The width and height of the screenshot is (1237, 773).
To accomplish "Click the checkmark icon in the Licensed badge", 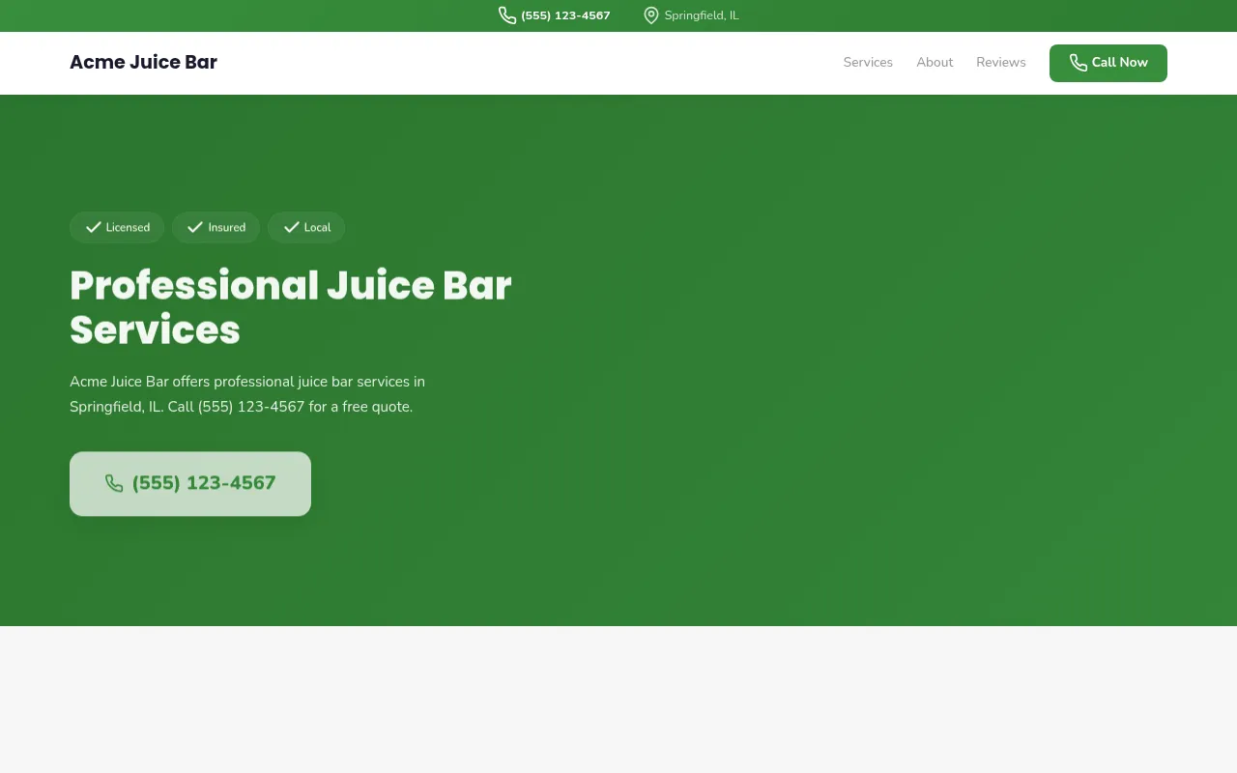I will [x=94, y=227].
